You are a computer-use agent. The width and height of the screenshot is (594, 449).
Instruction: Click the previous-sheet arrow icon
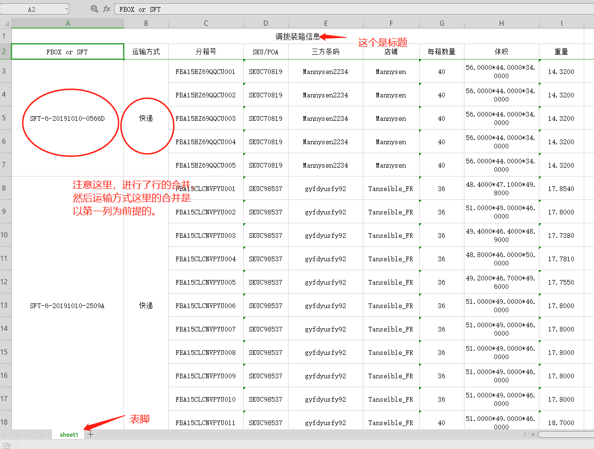17,434
